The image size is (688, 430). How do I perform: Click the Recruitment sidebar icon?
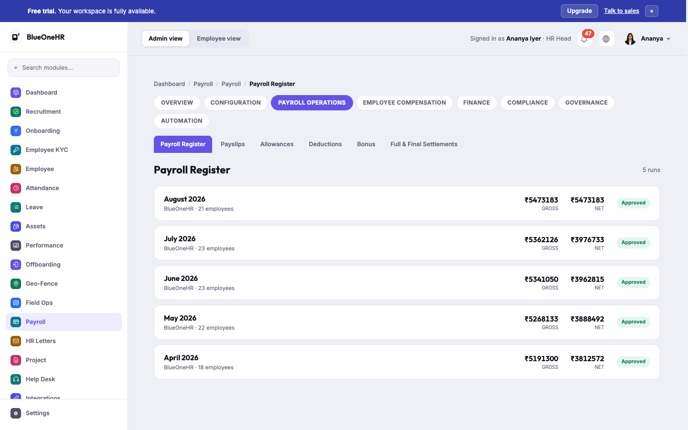(16, 112)
